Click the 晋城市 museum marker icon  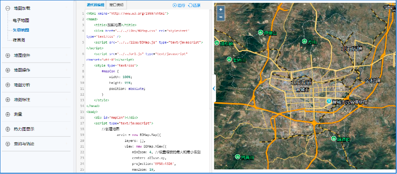click(329, 102)
